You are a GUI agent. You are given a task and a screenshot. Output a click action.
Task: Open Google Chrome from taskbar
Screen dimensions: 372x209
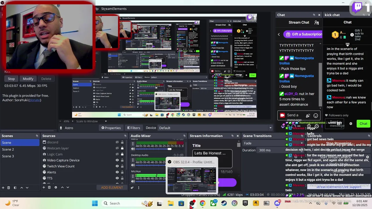pyautogui.click(x=203, y=203)
